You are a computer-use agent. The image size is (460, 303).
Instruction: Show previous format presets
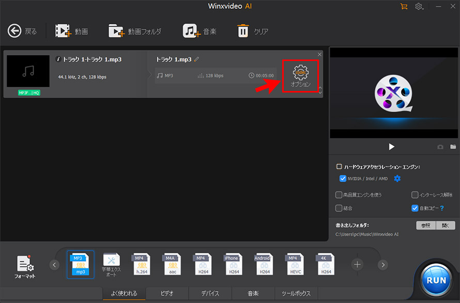[54, 265]
